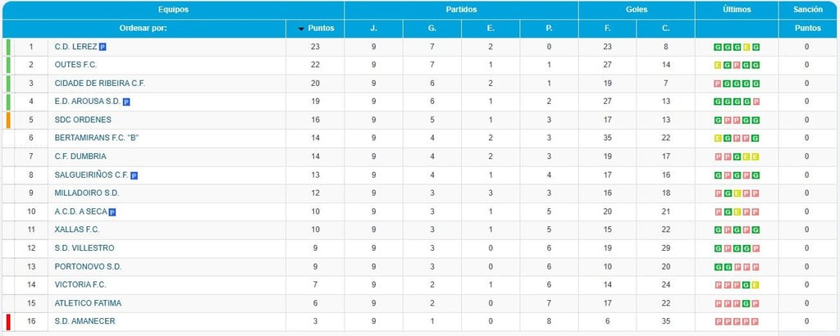Image resolution: width=840 pixels, height=336 pixels.
Task: Sort by the F. goals-for column header
Action: pyautogui.click(x=608, y=29)
